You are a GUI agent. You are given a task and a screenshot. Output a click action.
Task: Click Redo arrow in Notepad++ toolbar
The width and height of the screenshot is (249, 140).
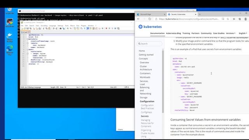click(56, 28)
